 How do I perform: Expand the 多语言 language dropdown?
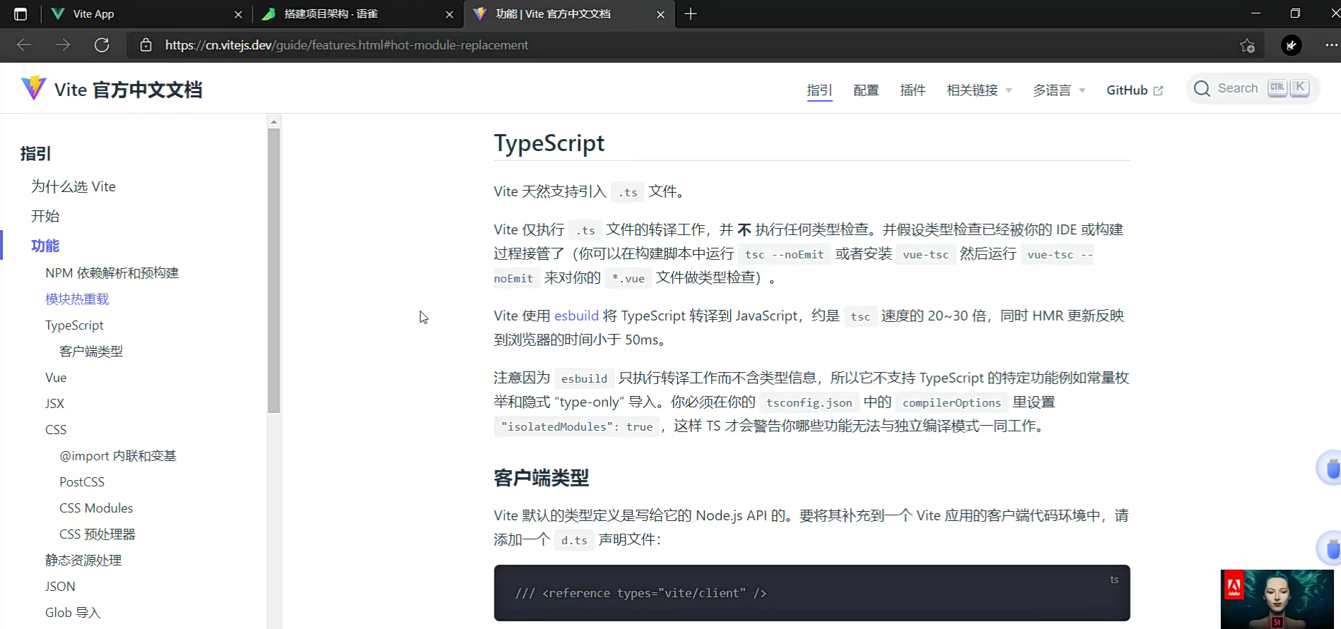point(1059,90)
